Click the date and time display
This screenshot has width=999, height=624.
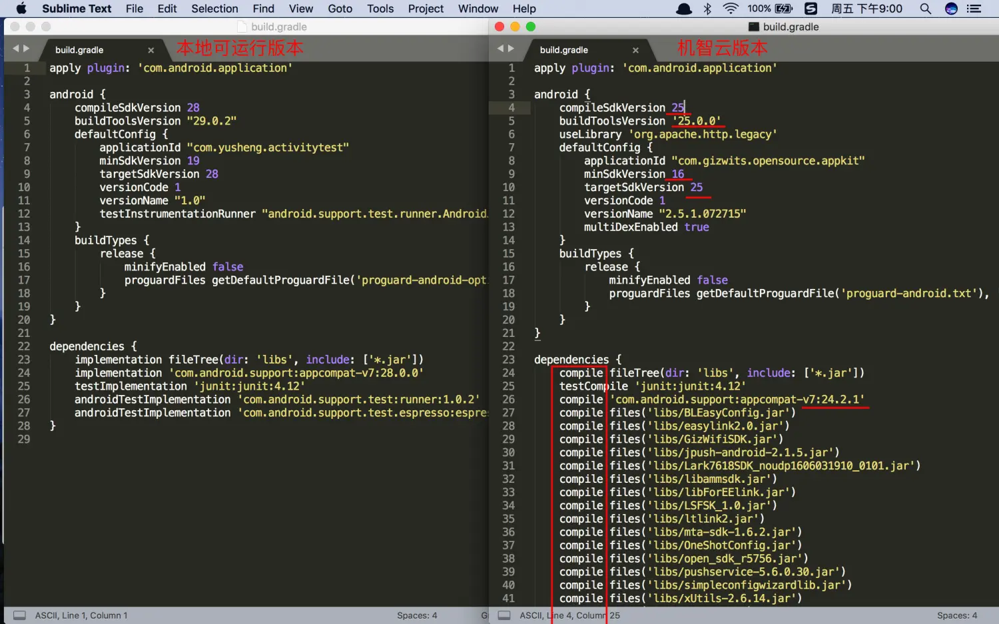click(866, 9)
